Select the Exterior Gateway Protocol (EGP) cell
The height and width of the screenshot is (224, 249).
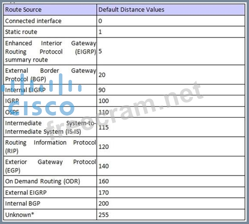(x=51, y=166)
